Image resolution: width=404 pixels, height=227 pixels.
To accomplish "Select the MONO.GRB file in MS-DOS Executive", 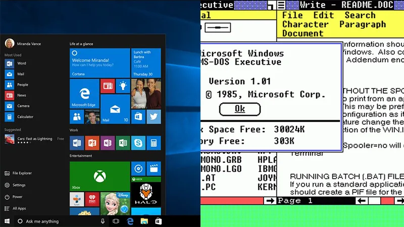I will click(x=221, y=160).
